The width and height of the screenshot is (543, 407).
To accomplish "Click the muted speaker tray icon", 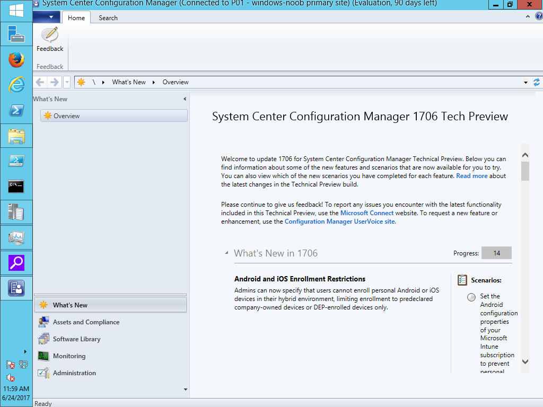I will [x=11, y=377].
